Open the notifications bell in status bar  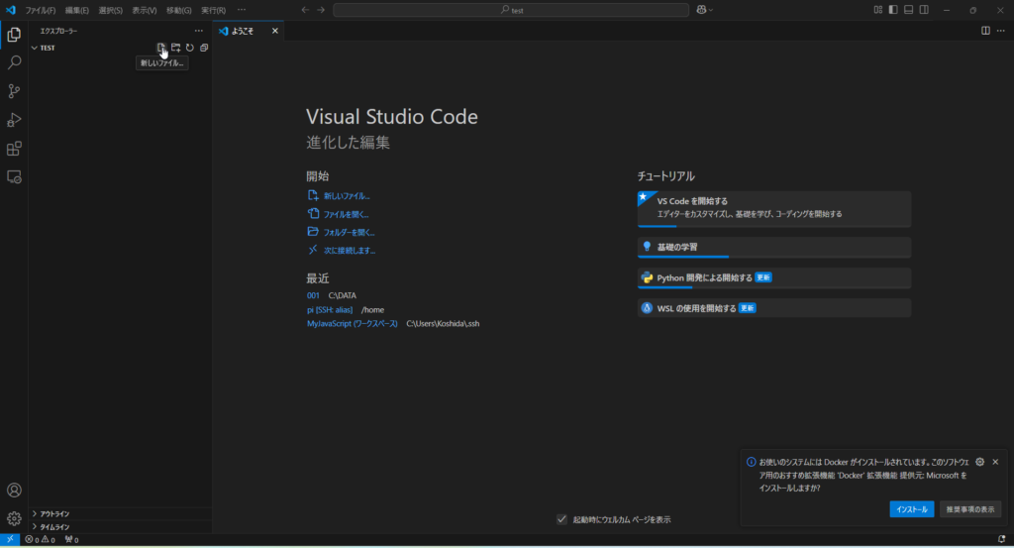tap(1001, 539)
